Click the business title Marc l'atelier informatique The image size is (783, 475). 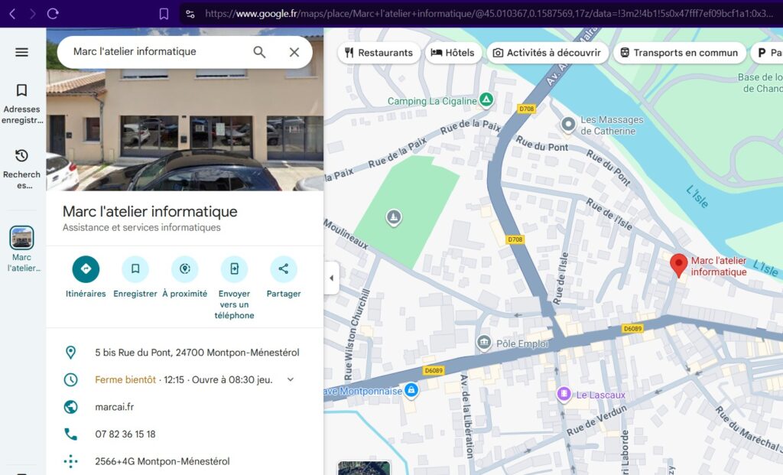click(150, 211)
